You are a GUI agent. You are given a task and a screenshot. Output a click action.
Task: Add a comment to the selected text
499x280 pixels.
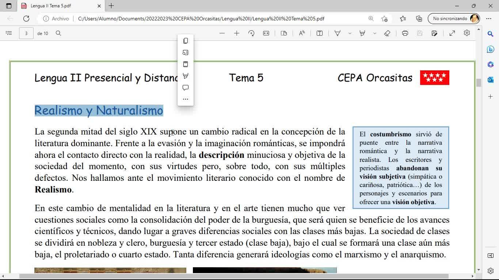pos(186,87)
